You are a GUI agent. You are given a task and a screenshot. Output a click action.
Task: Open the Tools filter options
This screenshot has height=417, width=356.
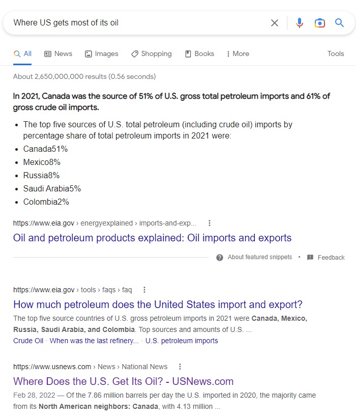tap(336, 54)
